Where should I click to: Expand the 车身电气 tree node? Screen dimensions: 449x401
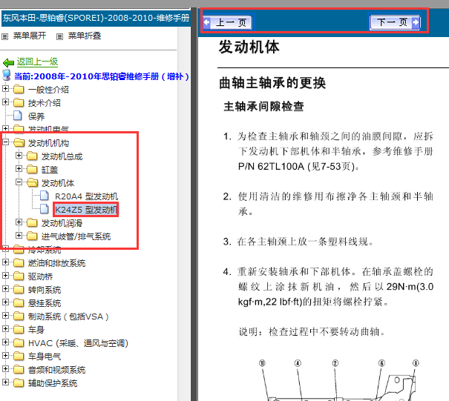[5, 356]
